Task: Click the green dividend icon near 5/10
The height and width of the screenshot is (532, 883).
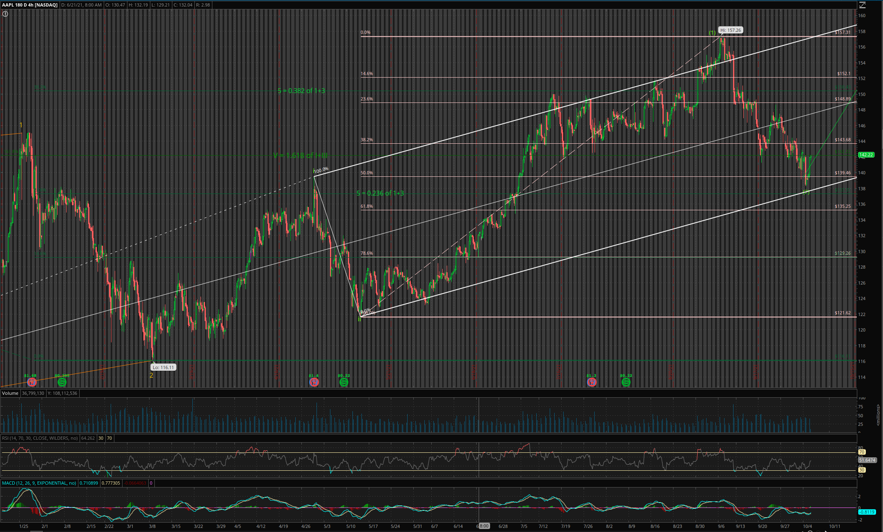Action: click(x=344, y=382)
